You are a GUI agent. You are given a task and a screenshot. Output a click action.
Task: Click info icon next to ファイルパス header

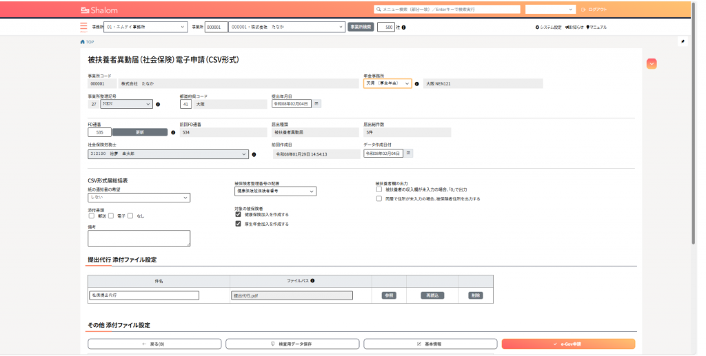313,281
